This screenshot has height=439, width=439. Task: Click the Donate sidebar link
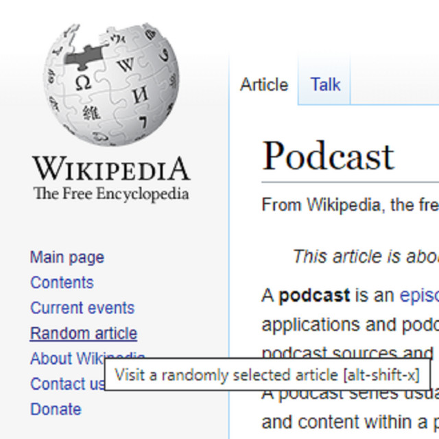pyautogui.click(x=56, y=409)
